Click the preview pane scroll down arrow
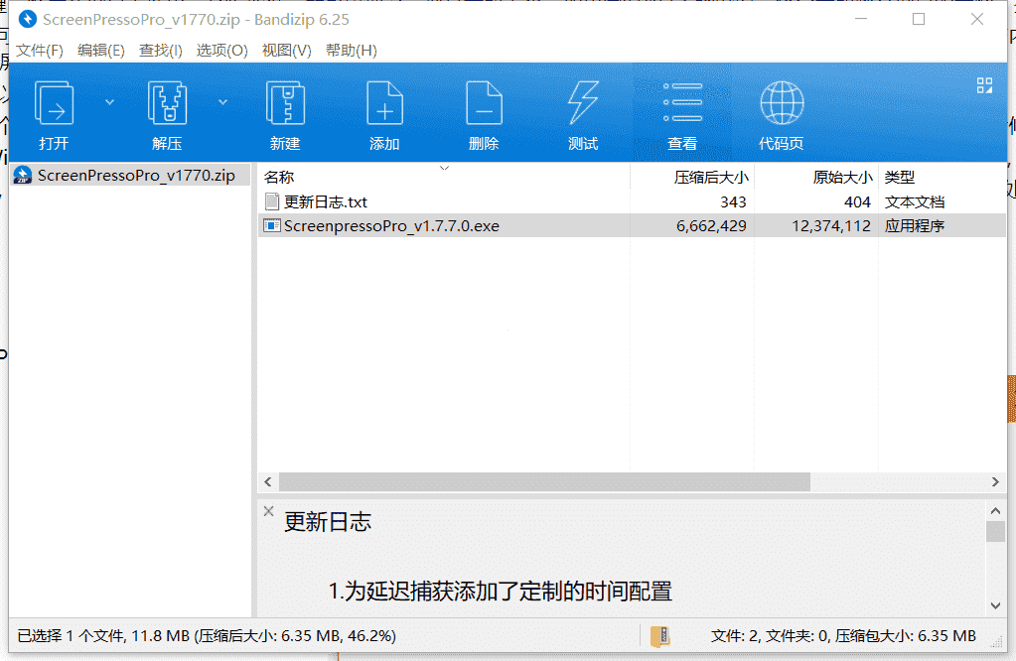The image size is (1016, 661). [x=995, y=606]
